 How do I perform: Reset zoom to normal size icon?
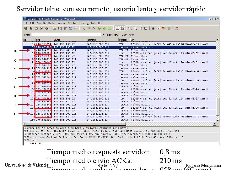pos(141,28)
